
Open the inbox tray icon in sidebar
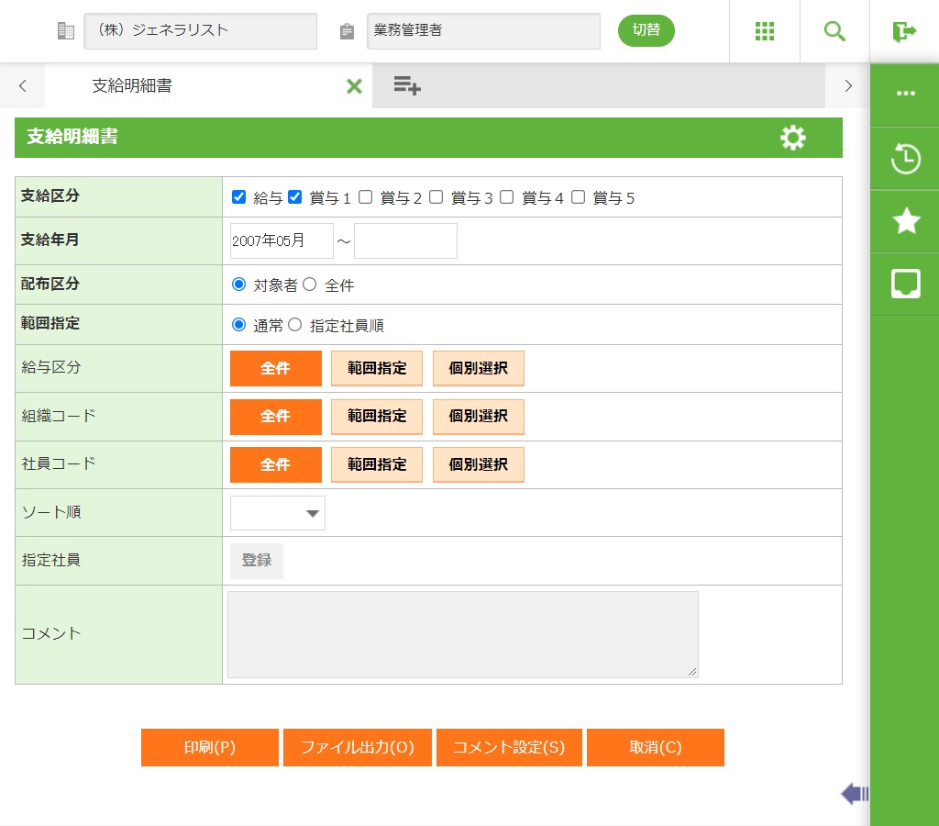pyautogui.click(x=905, y=284)
